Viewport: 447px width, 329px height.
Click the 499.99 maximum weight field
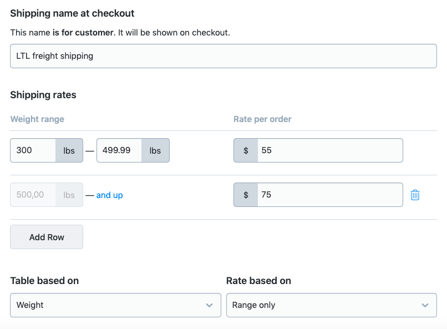[119, 150]
